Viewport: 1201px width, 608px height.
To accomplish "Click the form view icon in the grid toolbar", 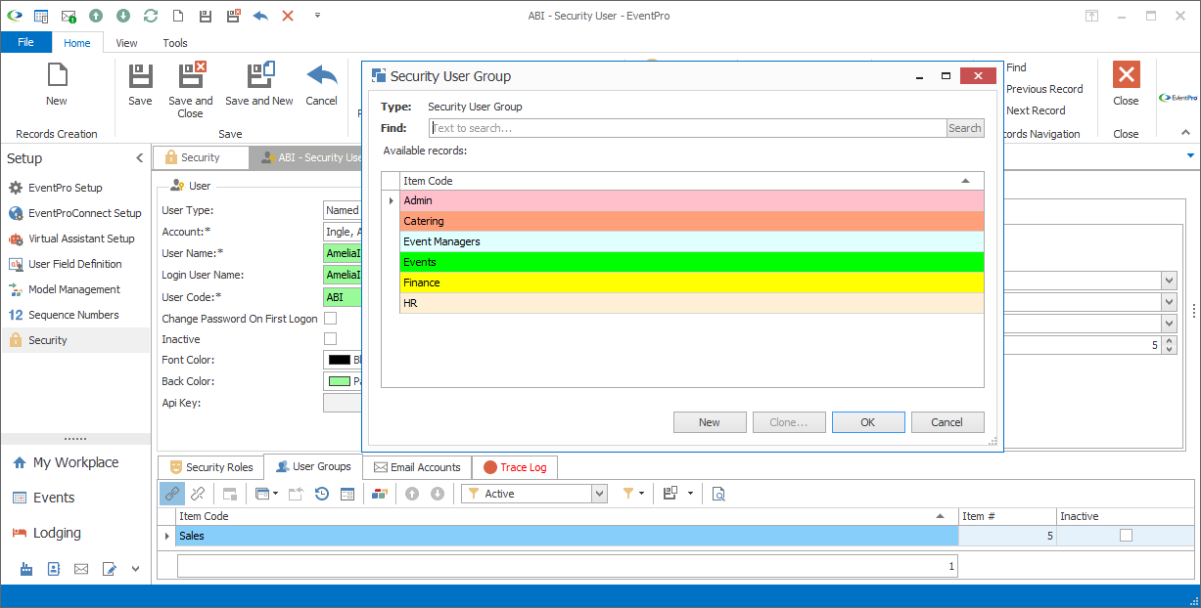I will point(347,494).
